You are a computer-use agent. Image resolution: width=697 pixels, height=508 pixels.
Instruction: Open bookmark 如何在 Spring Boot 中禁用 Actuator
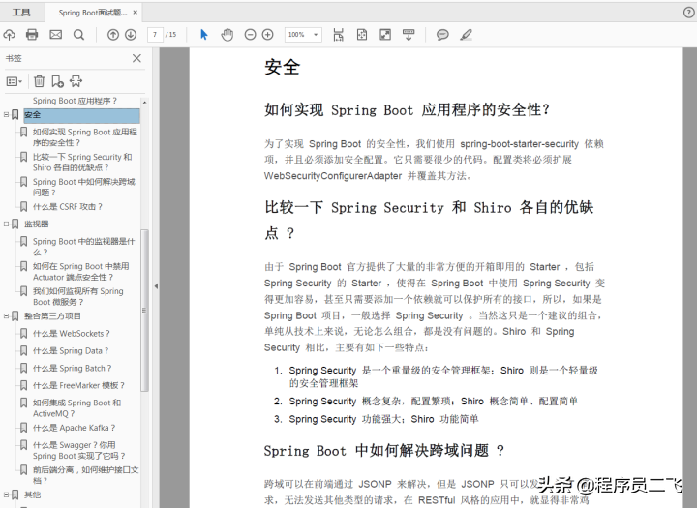pos(81,272)
